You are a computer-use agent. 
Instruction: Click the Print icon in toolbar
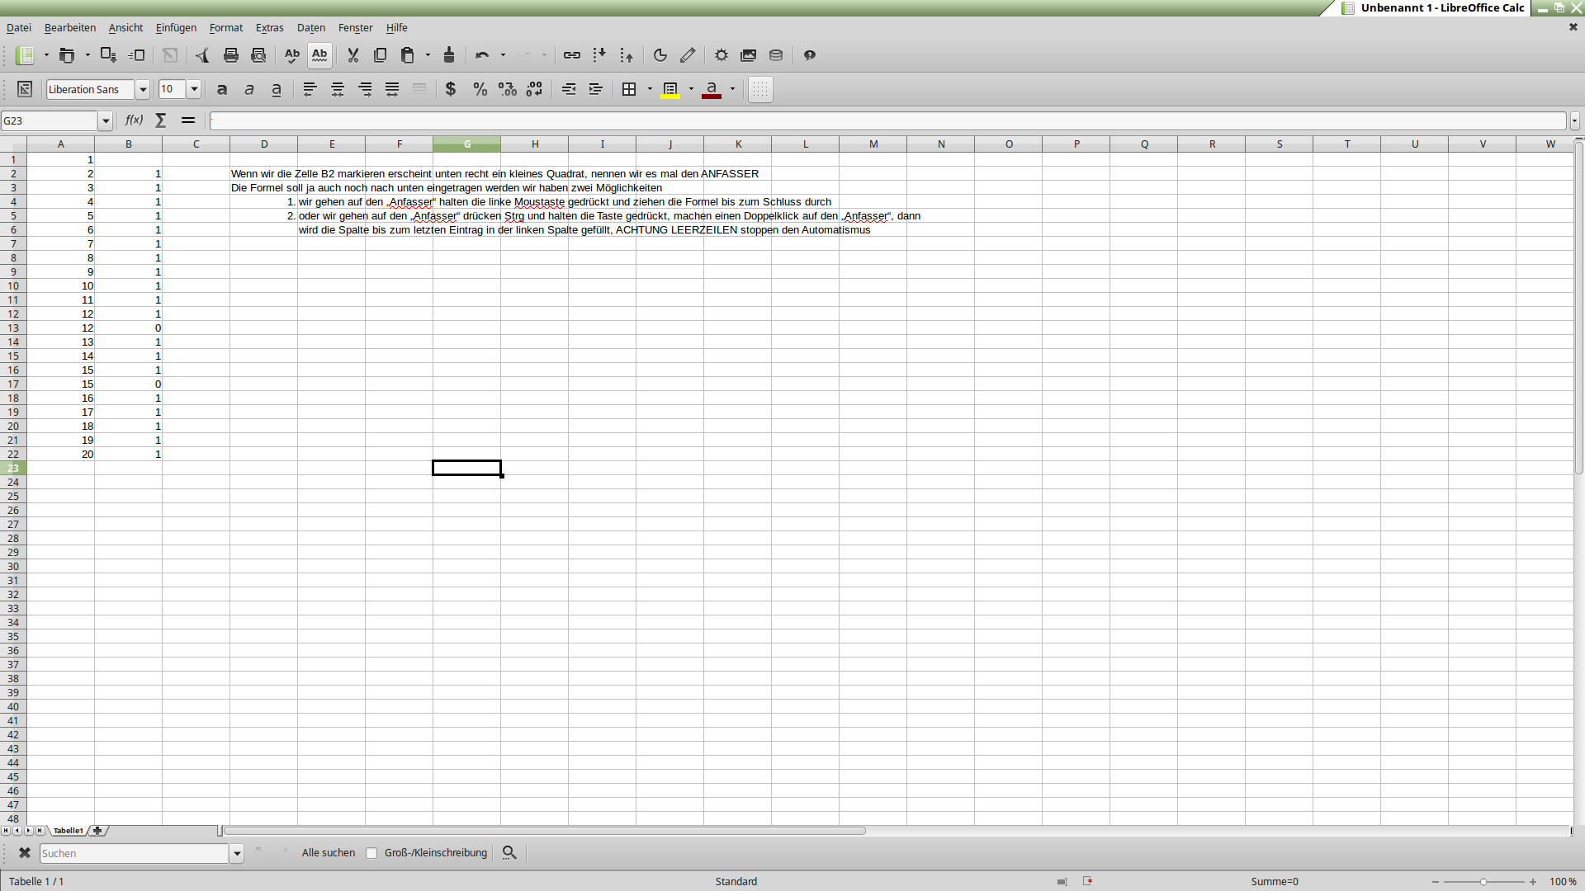231,55
